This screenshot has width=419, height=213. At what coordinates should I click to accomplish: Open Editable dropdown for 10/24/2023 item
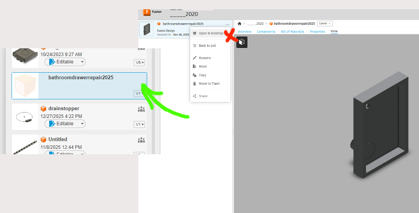pos(65,62)
